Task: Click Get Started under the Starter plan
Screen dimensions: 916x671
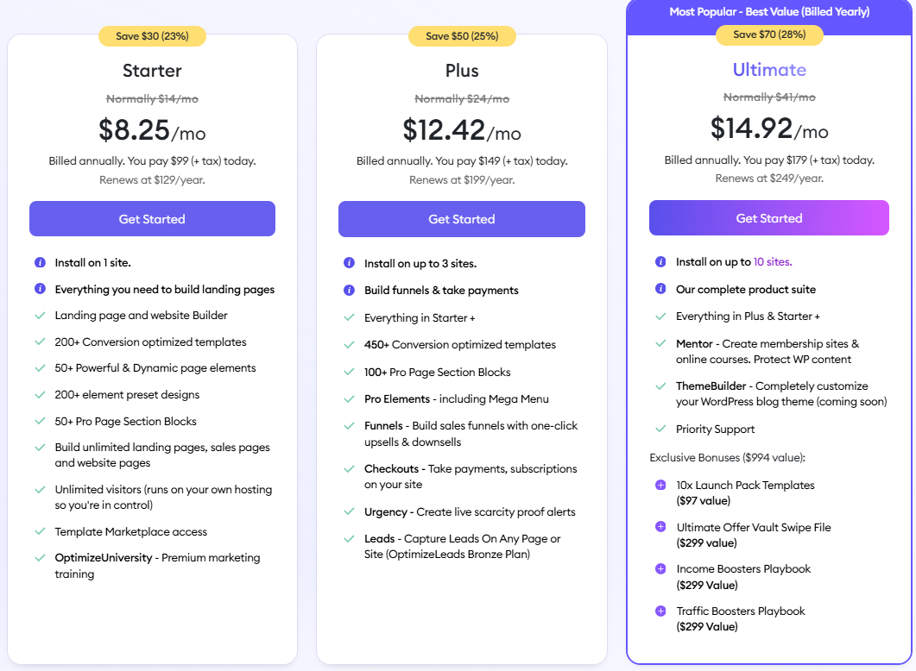Action: point(152,219)
